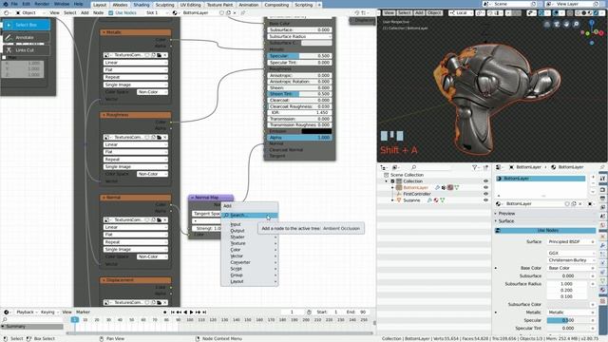
Task: Click the Specular slider in Principled BSDF node
Action: 299,56
